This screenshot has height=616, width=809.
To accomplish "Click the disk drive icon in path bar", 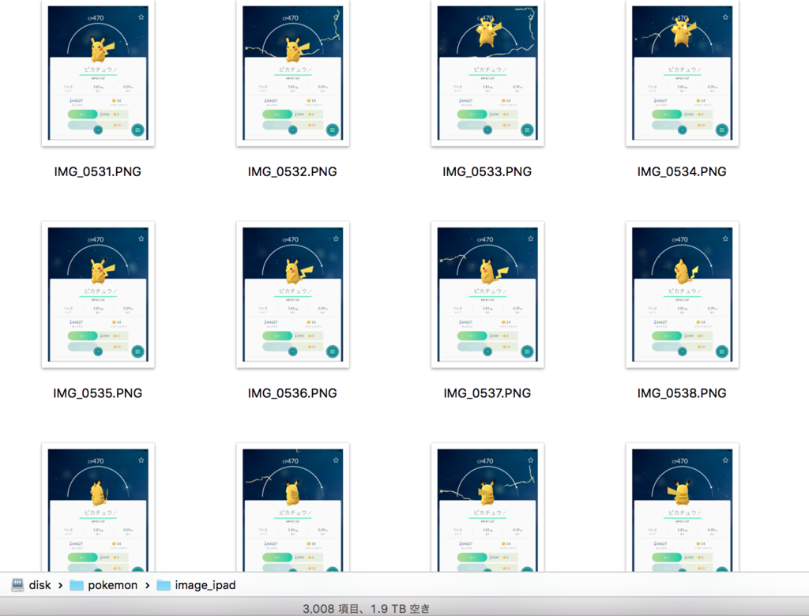I will [x=17, y=585].
